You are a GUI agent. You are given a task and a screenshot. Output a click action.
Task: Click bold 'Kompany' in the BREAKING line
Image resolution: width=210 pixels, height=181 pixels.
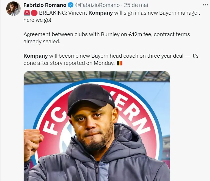(100, 13)
